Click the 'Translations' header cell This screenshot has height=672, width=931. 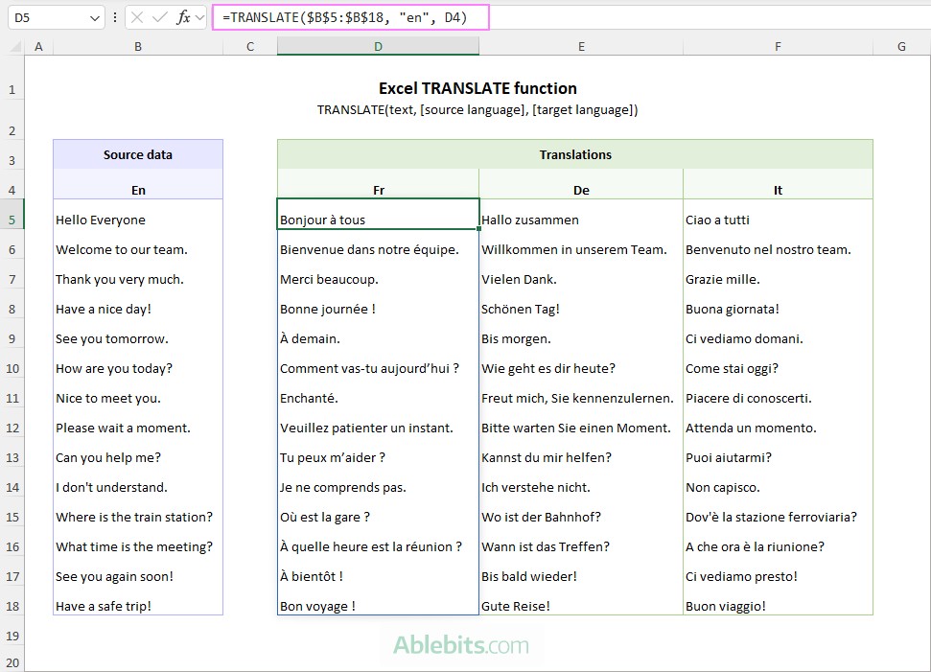(x=575, y=154)
